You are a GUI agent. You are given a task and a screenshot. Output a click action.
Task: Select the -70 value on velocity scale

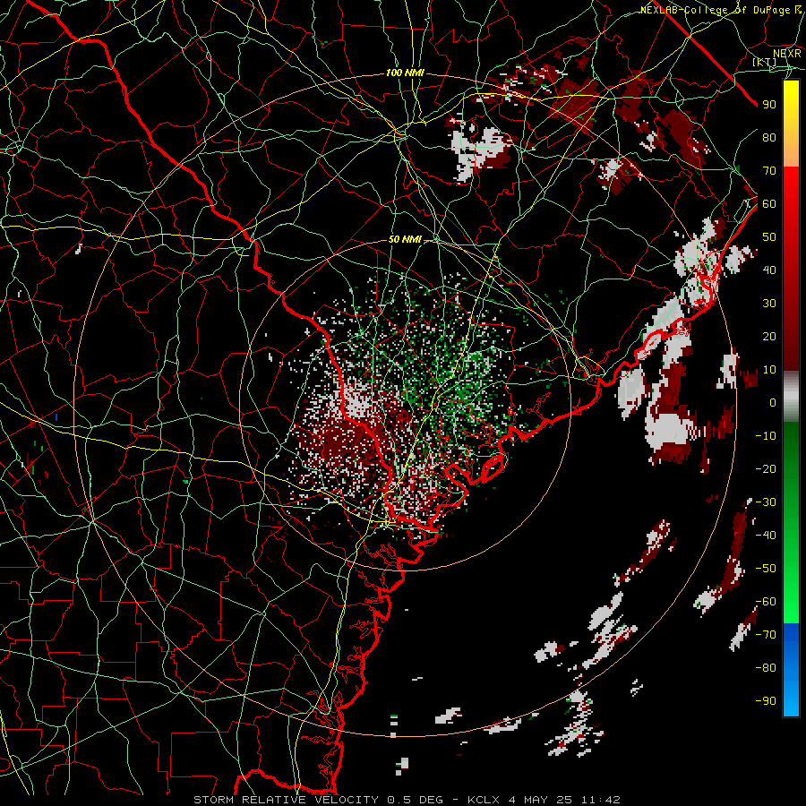tap(766, 635)
